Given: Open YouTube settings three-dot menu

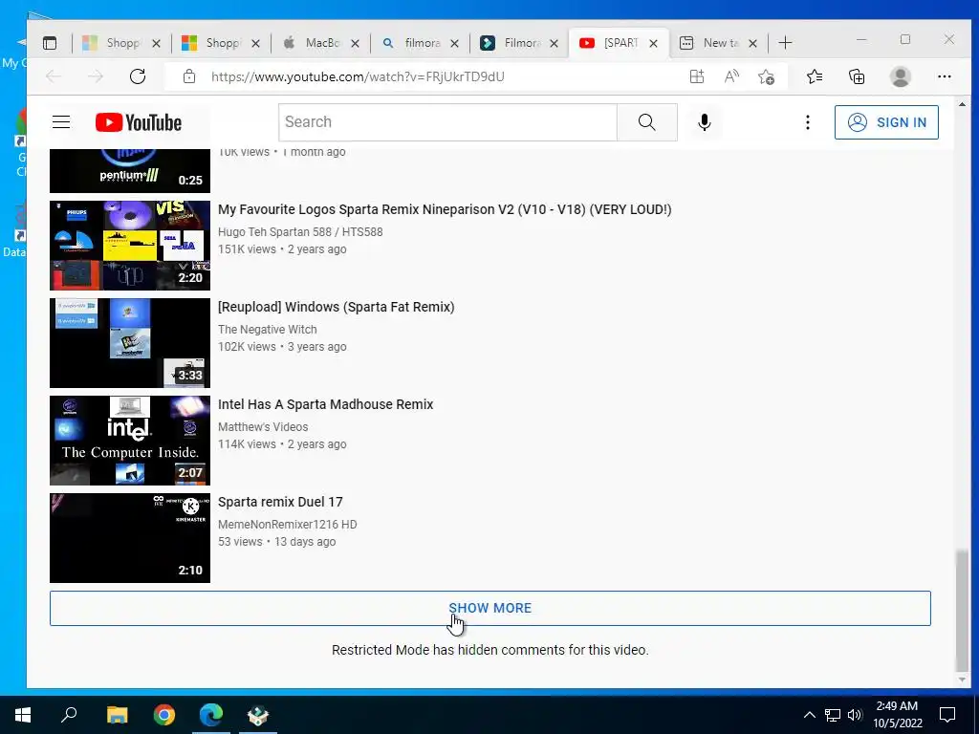Looking at the screenshot, I should click(807, 122).
